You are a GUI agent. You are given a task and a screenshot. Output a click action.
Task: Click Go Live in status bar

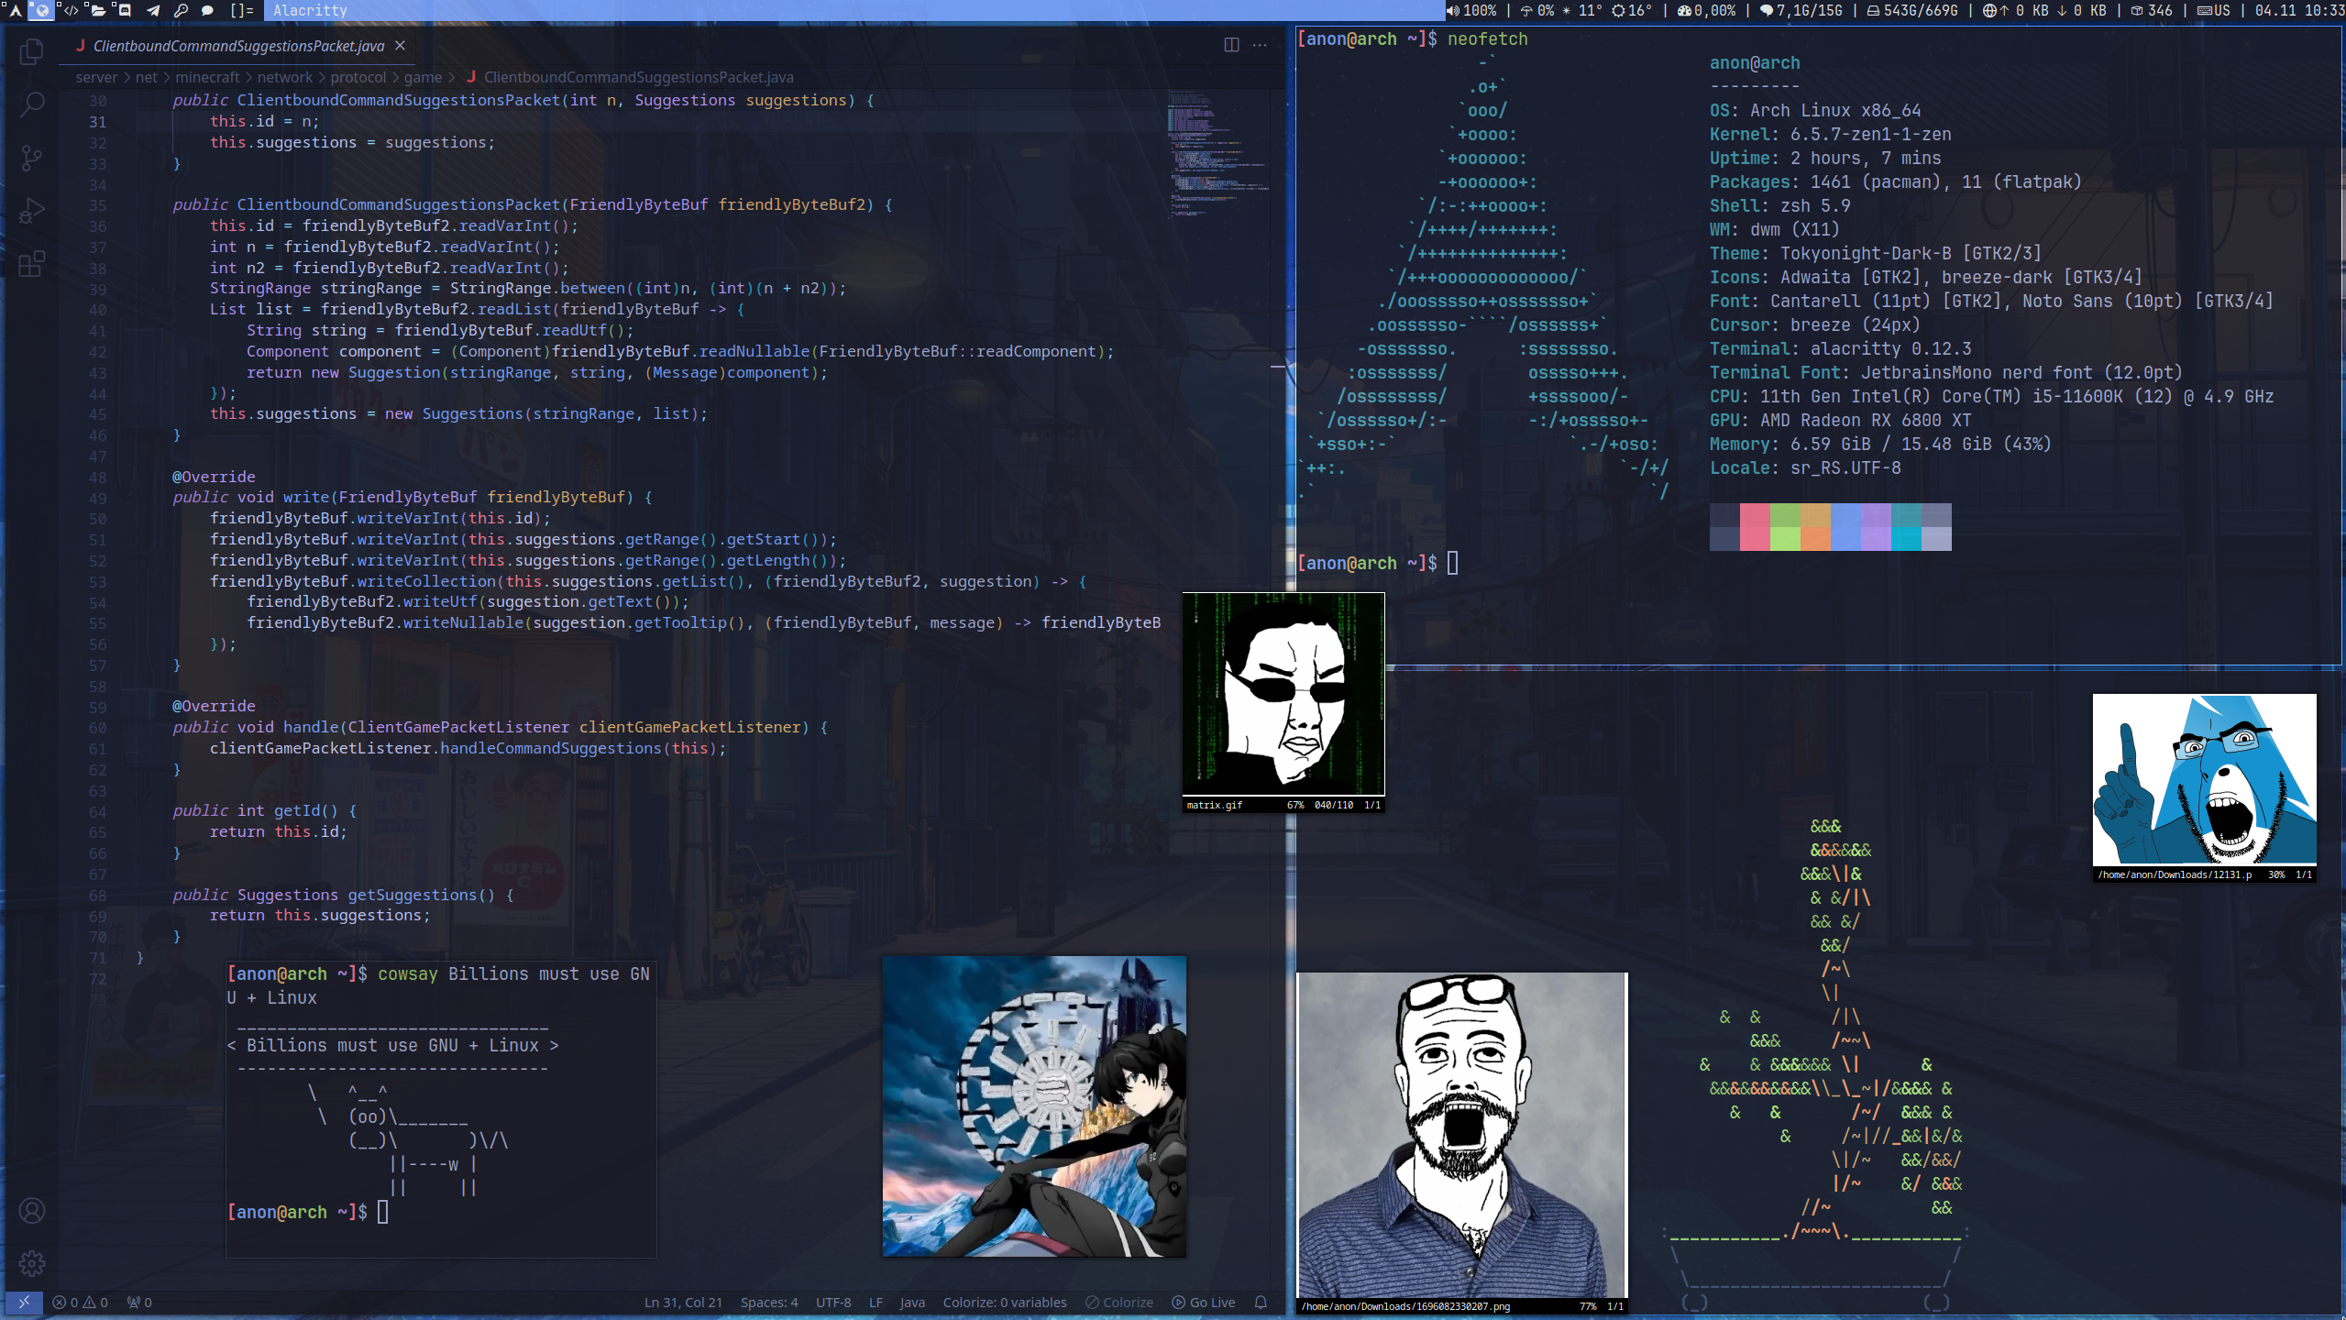coord(1203,1303)
